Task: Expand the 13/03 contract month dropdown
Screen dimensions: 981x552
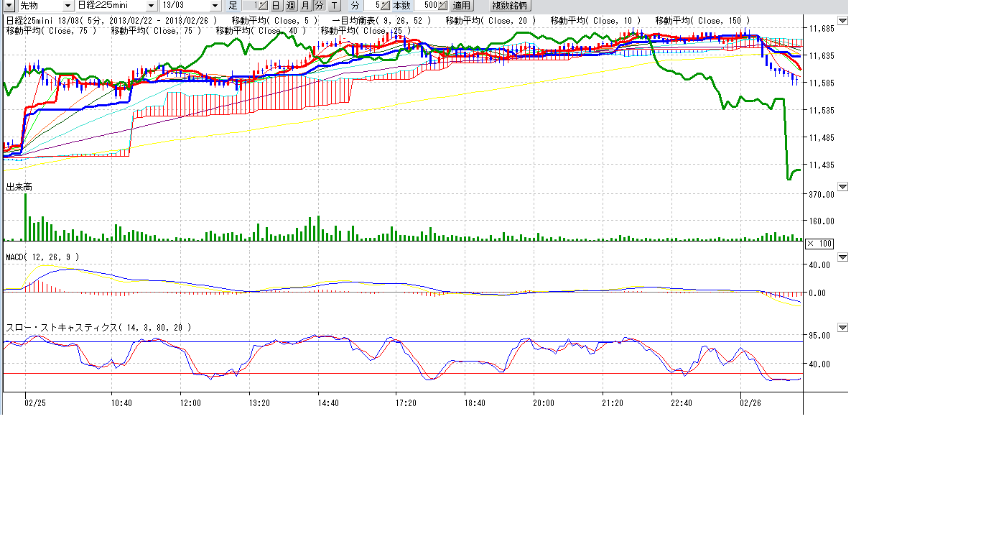Action: pos(215,6)
